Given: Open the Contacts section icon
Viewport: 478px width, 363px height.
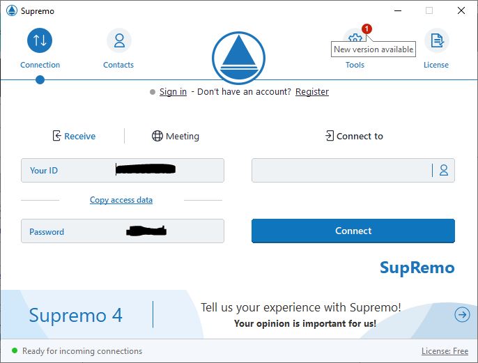Looking at the screenshot, I should (119, 40).
